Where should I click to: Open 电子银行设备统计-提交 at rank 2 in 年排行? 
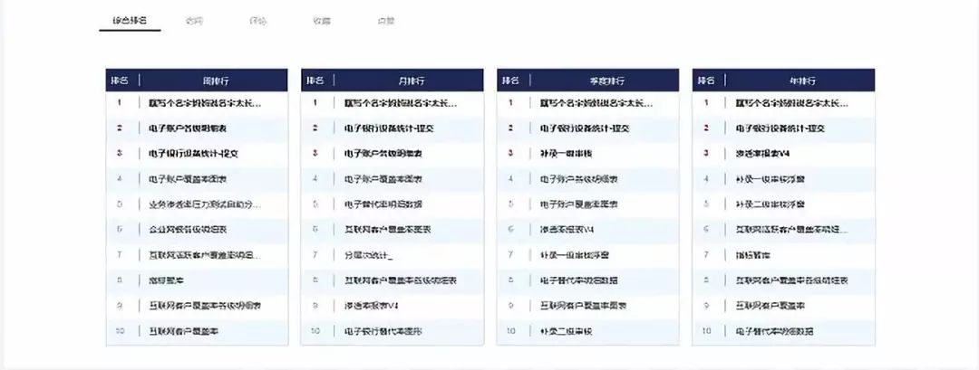[x=780, y=128]
